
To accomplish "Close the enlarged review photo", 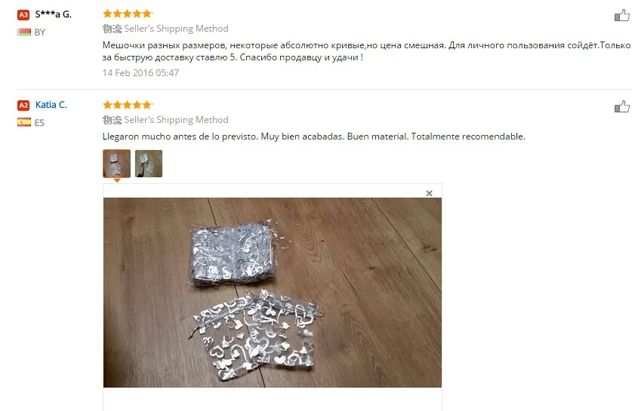I will (429, 193).
